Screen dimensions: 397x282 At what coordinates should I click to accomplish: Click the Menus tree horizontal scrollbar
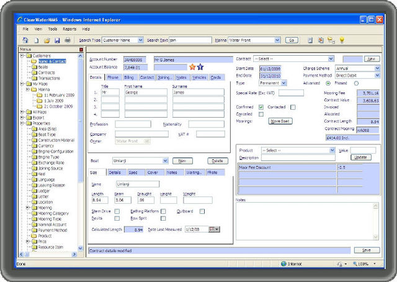[x=48, y=254]
